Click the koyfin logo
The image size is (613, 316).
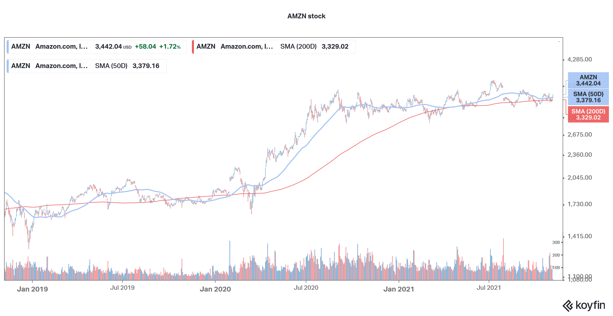tap(584, 305)
